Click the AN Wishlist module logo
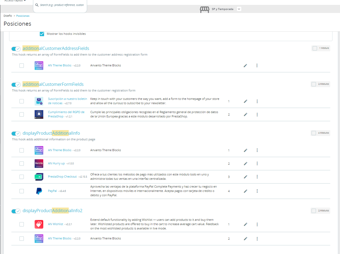Viewport: 340px width, 254px height. [x=39, y=224]
